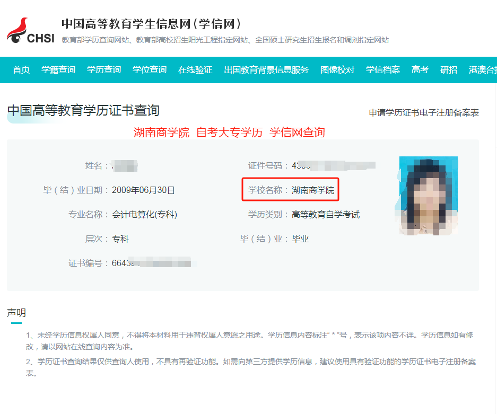The width and height of the screenshot is (497, 414).
Task: Open 出国教育背景信息服务 menu item
Action: point(266,69)
